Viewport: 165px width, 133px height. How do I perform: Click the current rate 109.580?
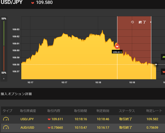pyautogui.click(x=44, y=2)
